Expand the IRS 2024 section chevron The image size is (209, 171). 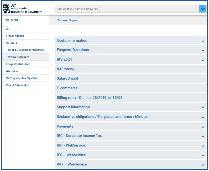(203, 60)
